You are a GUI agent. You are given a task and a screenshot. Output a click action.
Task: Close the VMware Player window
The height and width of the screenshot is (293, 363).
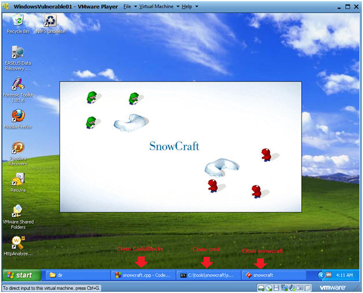tap(356, 7)
